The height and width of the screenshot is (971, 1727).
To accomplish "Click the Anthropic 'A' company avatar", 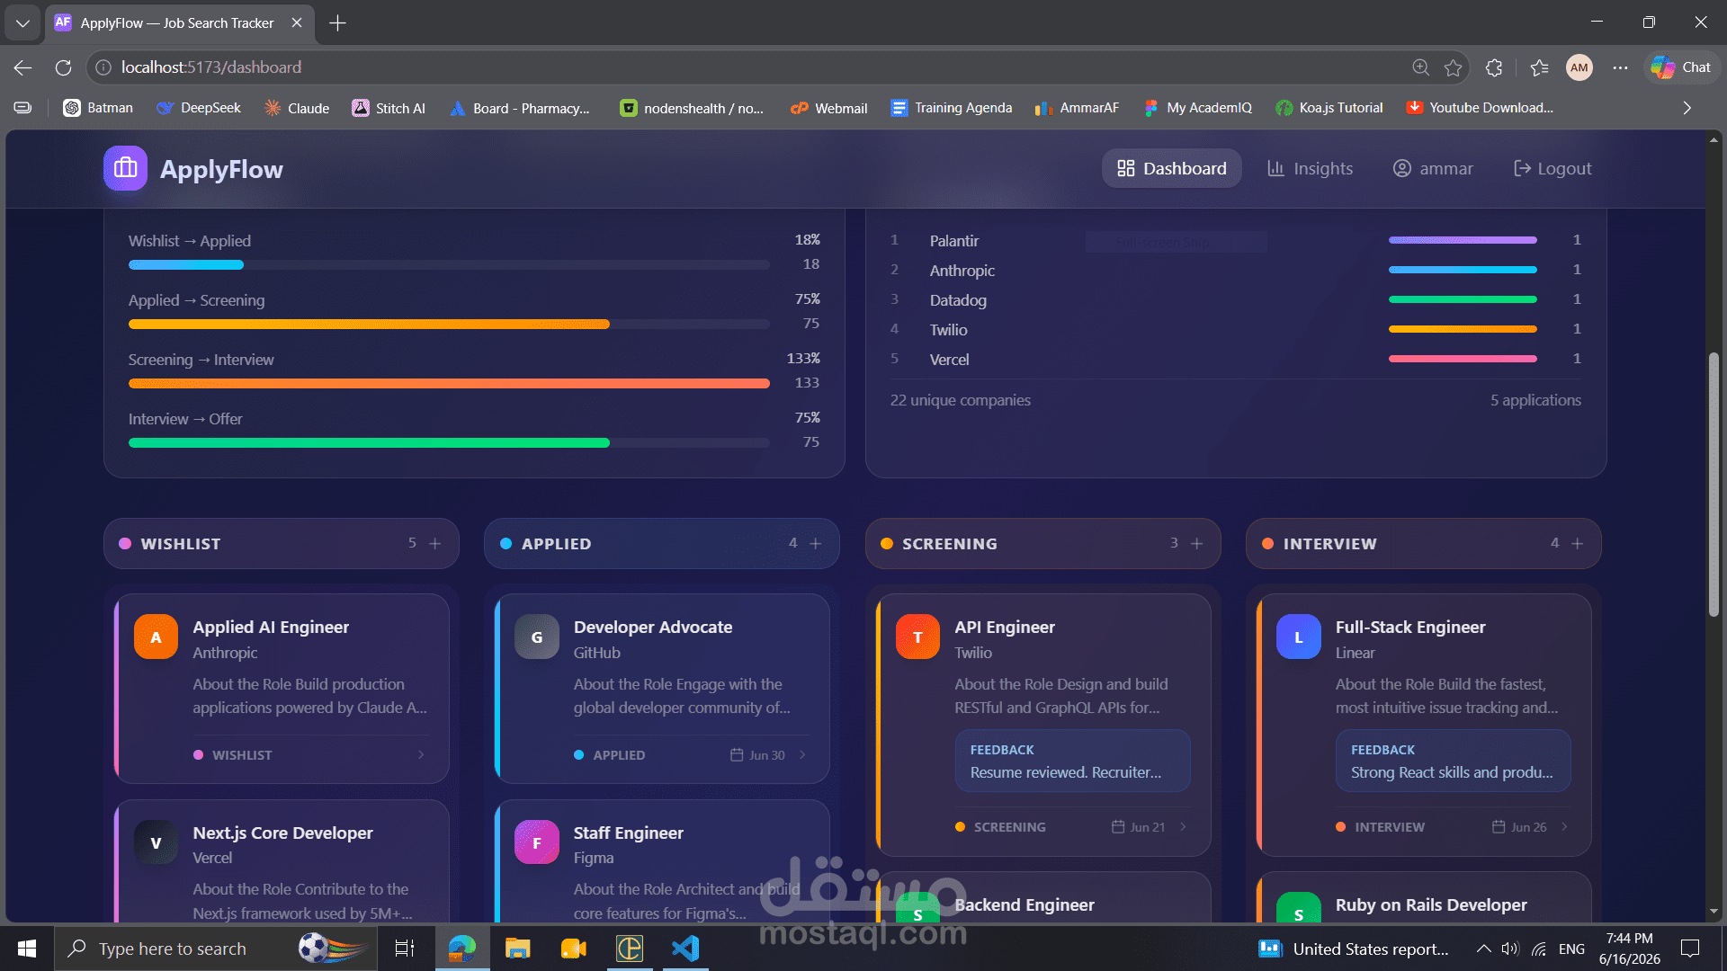I will pyautogui.click(x=156, y=637).
